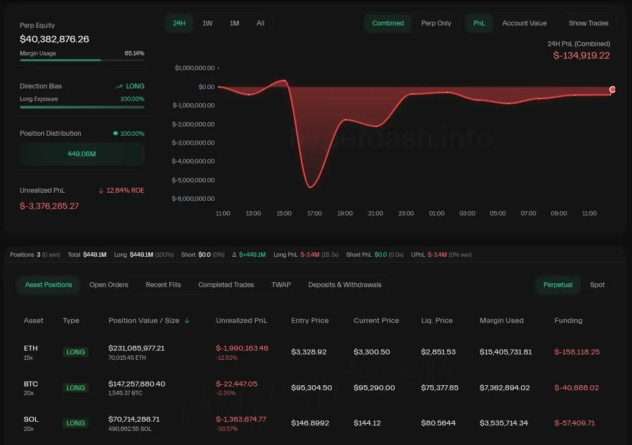Screen dimensions: 632x445
Task: Click the Margin Used column header
Action: coord(501,321)
